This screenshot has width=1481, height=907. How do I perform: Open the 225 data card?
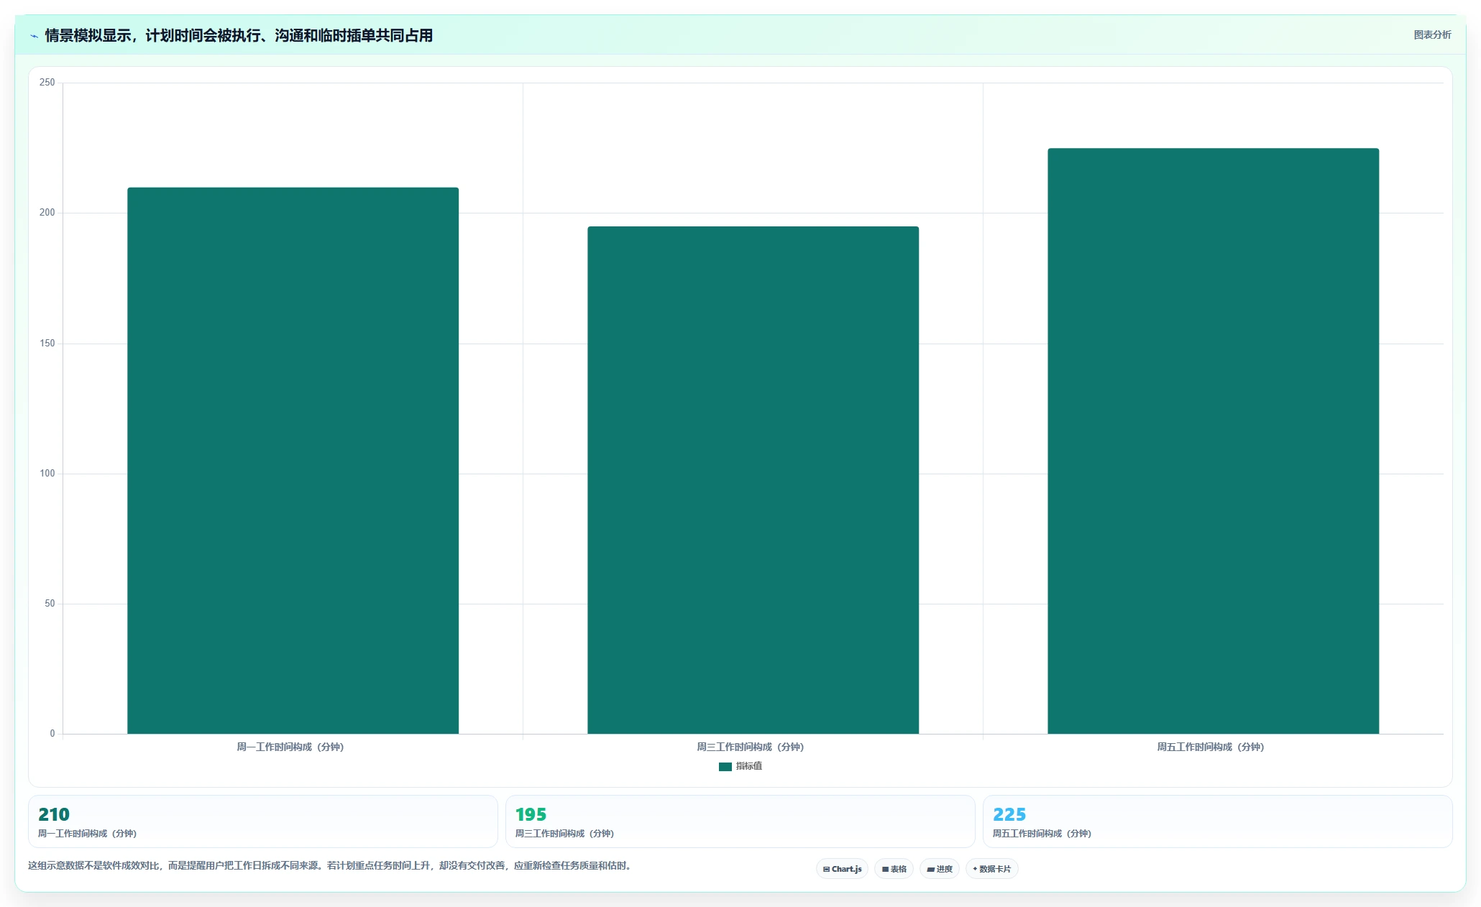point(1217,821)
